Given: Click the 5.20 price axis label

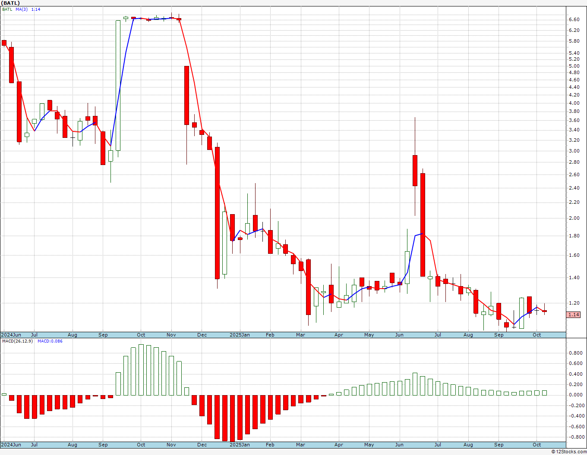Looking at the screenshot, I should pos(574,59).
